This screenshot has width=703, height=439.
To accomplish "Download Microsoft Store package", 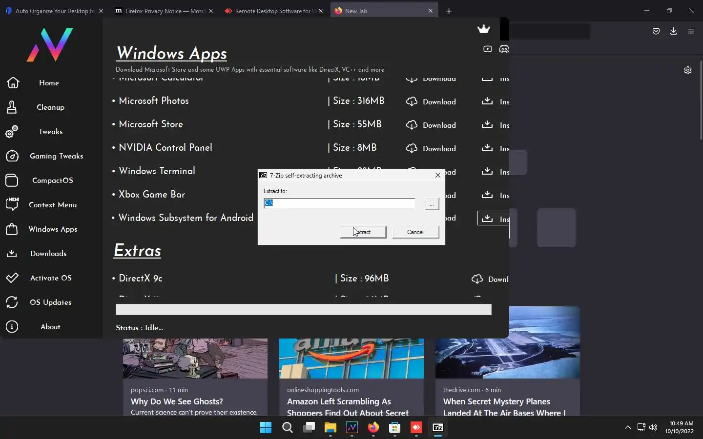I will point(431,125).
